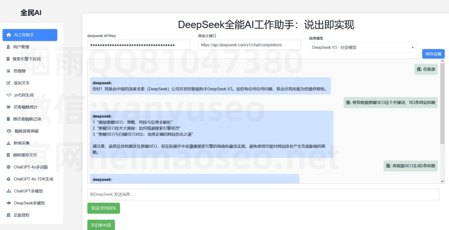Click the title line starting 揭秘黑帽SEO
This screenshot has height=230, width=449.
(x=132, y=122)
